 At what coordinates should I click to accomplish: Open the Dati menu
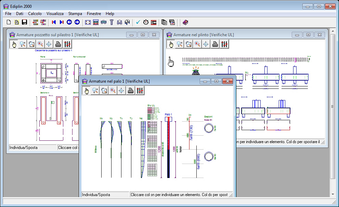click(20, 14)
